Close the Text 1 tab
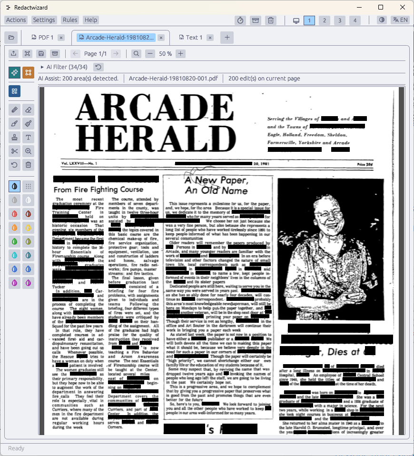Screen dimensions: 414x456 [x=210, y=38]
